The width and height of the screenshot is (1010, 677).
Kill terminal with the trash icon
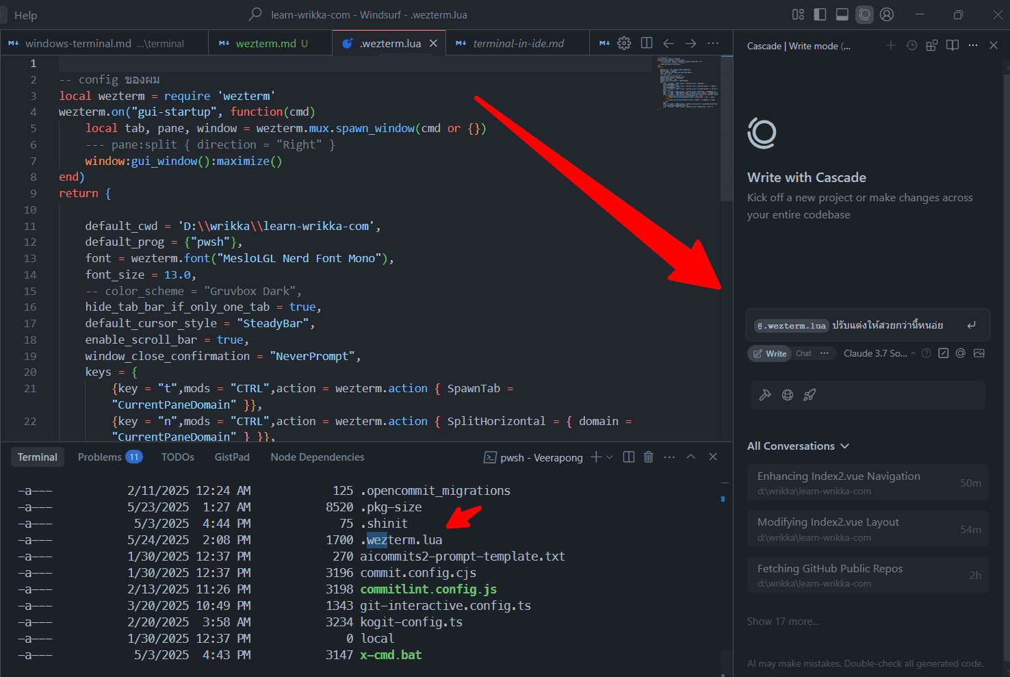pyautogui.click(x=649, y=457)
